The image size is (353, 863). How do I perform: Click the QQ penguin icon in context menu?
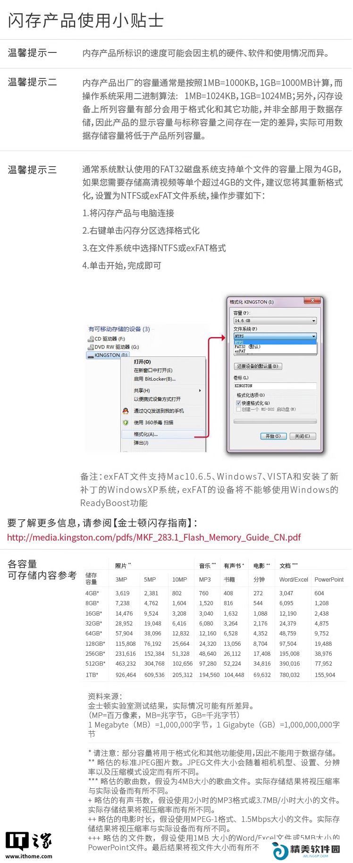[x=126, y=411]
